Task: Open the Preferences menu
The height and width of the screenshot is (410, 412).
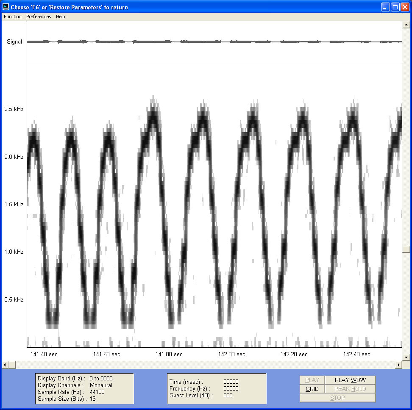Action: click(x=39, y=17)
